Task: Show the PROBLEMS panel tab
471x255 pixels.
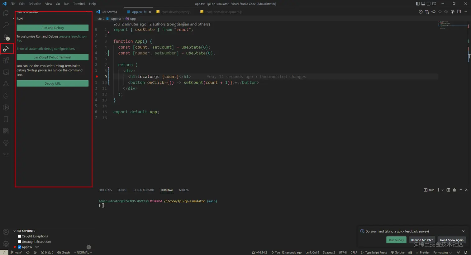Action: [x=105, y=190]
